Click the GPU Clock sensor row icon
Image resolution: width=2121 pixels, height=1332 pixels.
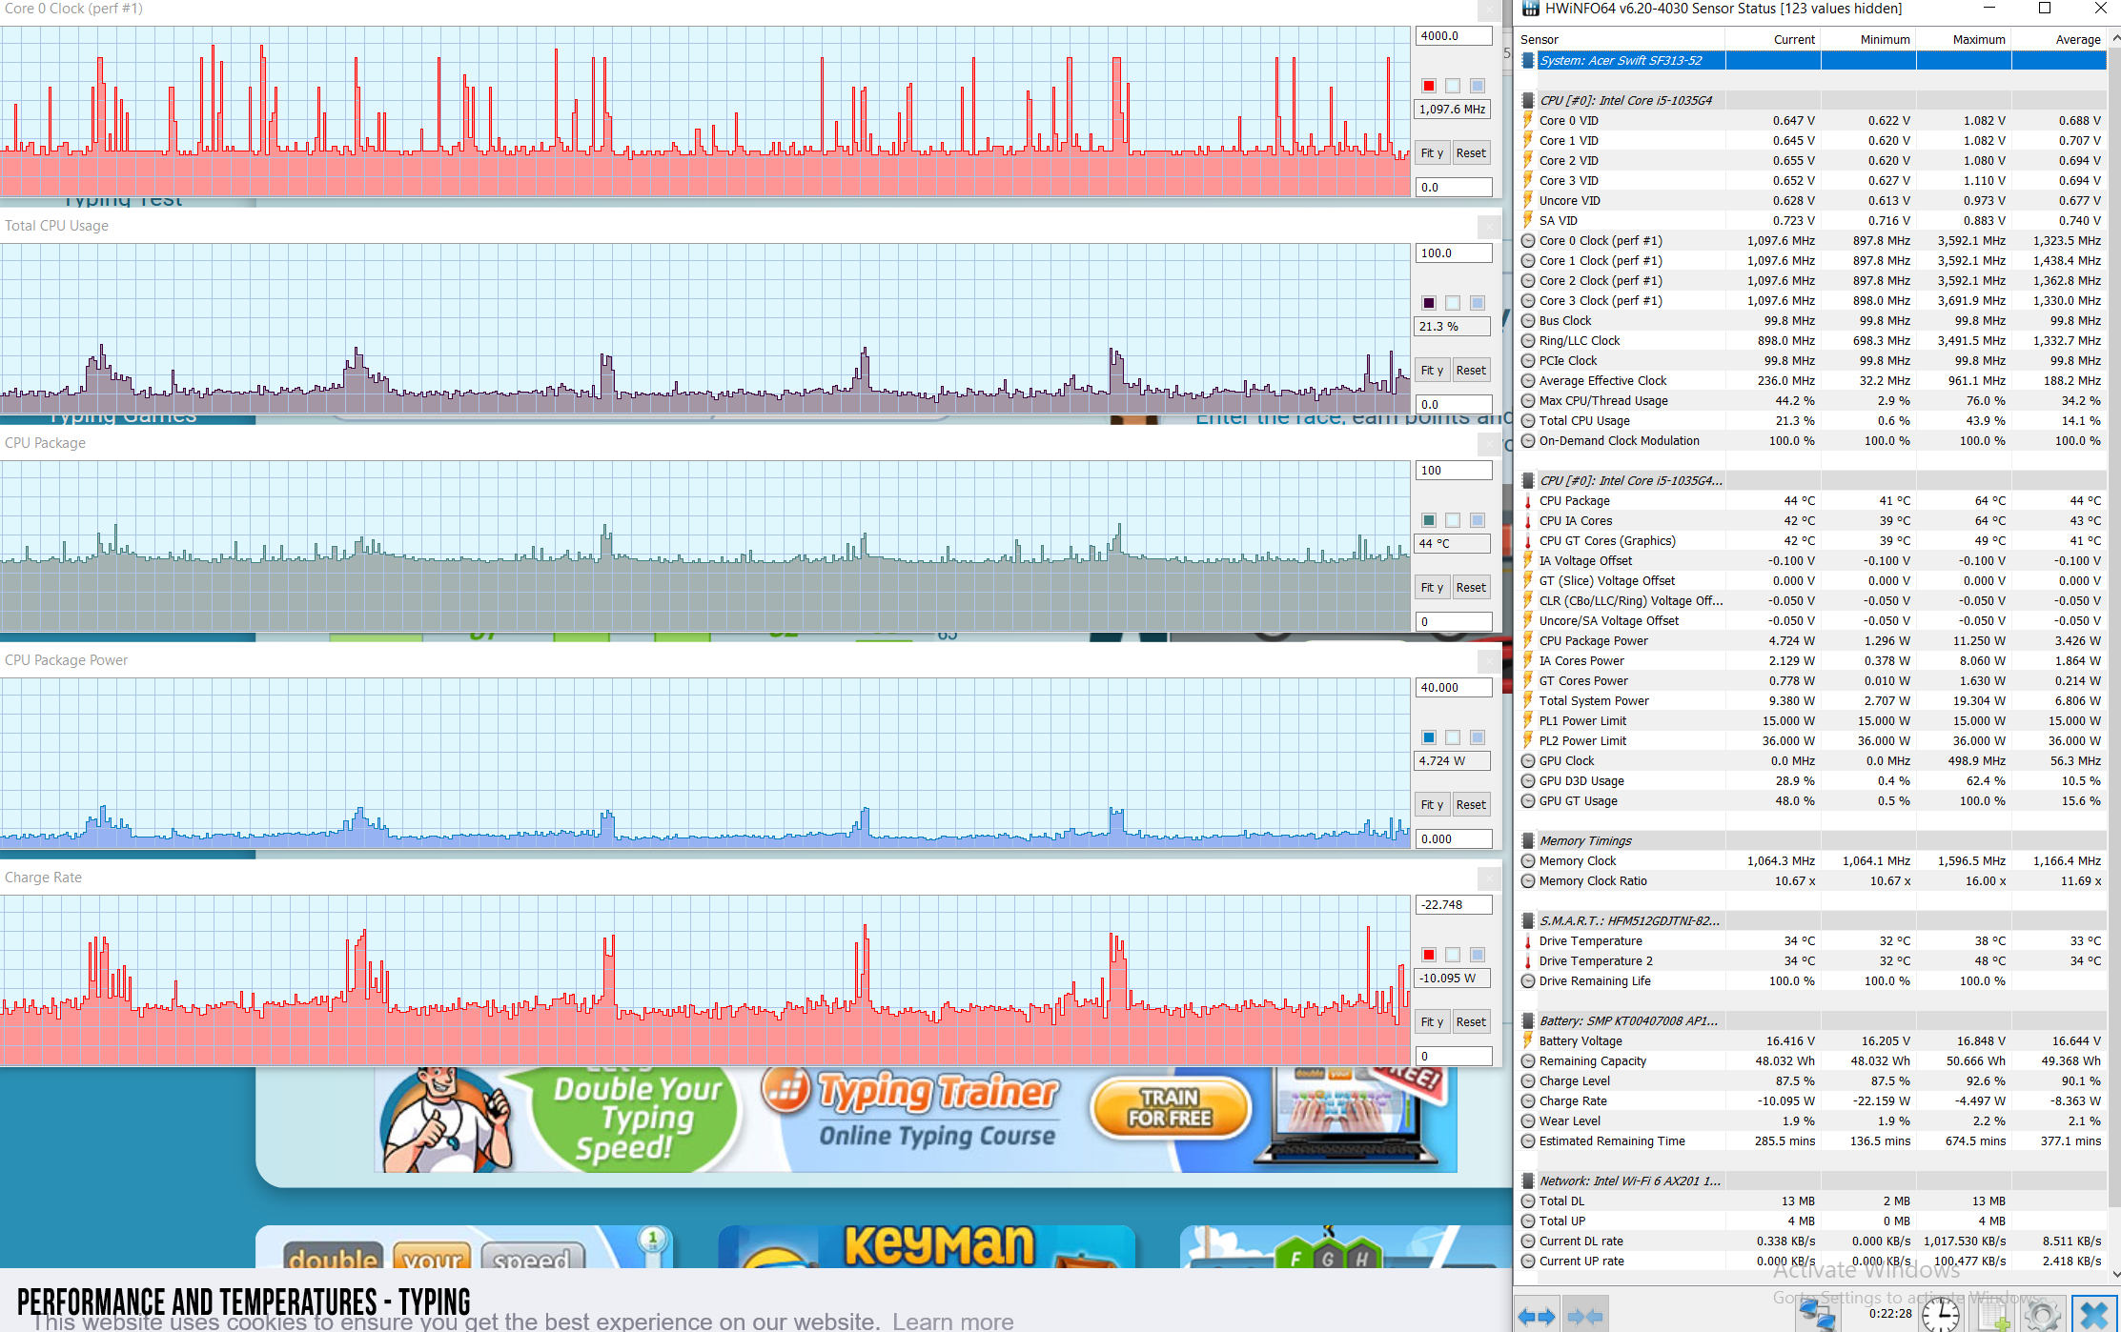tap(1528, 760)
